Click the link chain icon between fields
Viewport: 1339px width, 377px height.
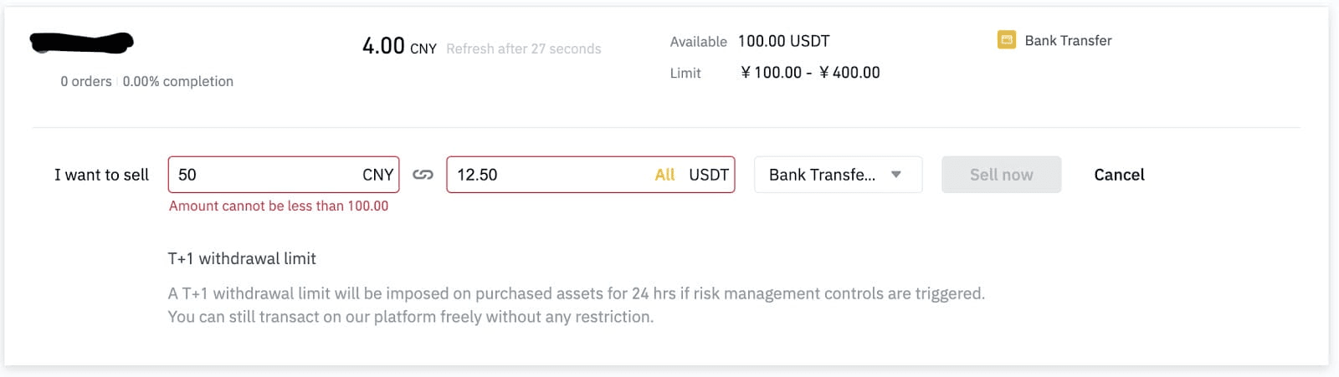(x=423, y=175)
